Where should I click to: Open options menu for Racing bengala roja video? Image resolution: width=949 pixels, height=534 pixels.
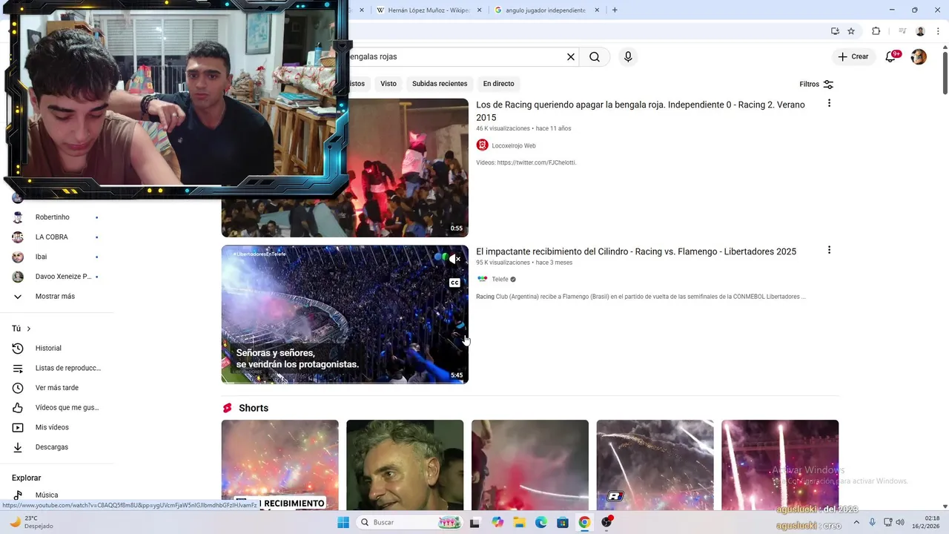(x=829, y=103)
